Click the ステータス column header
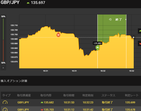 [x=108, y=95]
